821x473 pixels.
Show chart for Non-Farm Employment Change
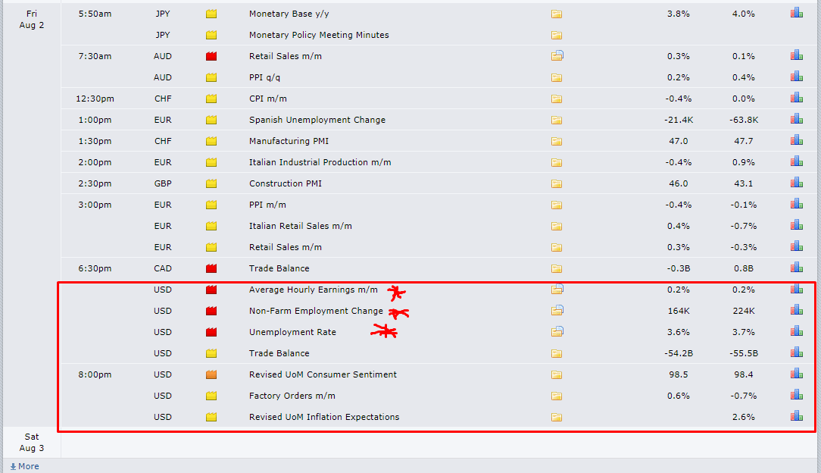pos(797,310)
